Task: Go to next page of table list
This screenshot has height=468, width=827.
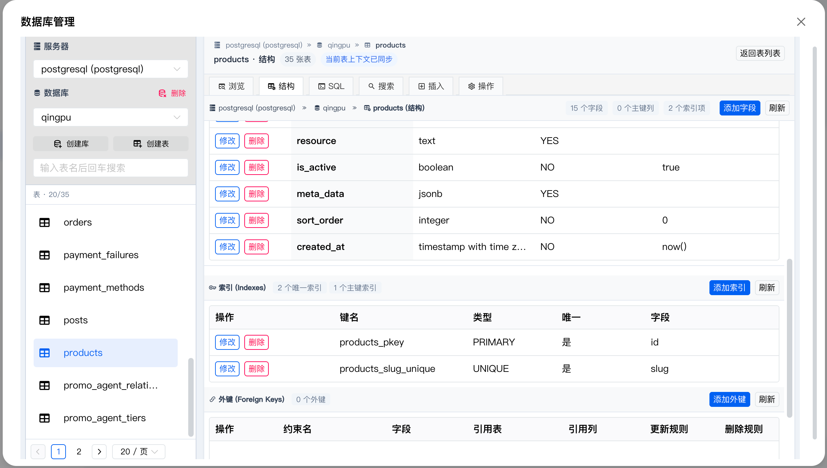Action: (99, 452)
